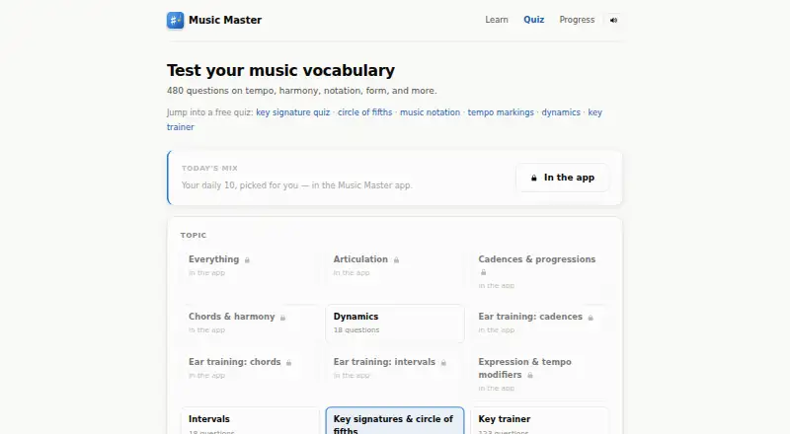Open the Quiz page

tap(533, 20)
